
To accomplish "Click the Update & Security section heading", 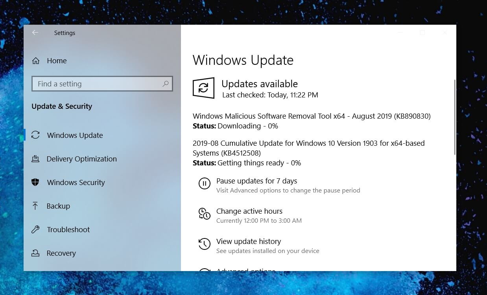I will tap(62, 106).
